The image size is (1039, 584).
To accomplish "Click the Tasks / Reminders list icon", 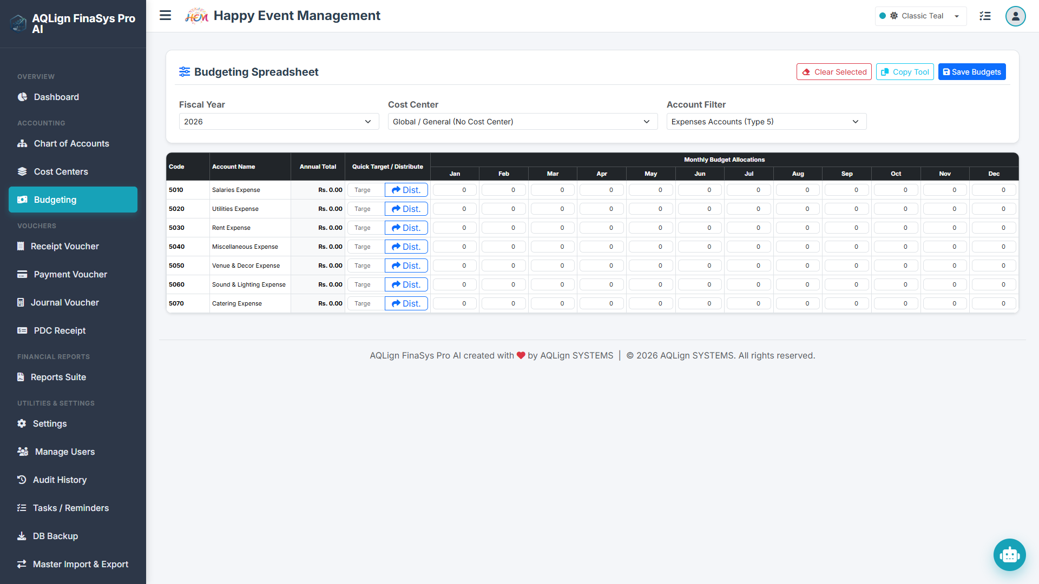I will coord(22,508).
